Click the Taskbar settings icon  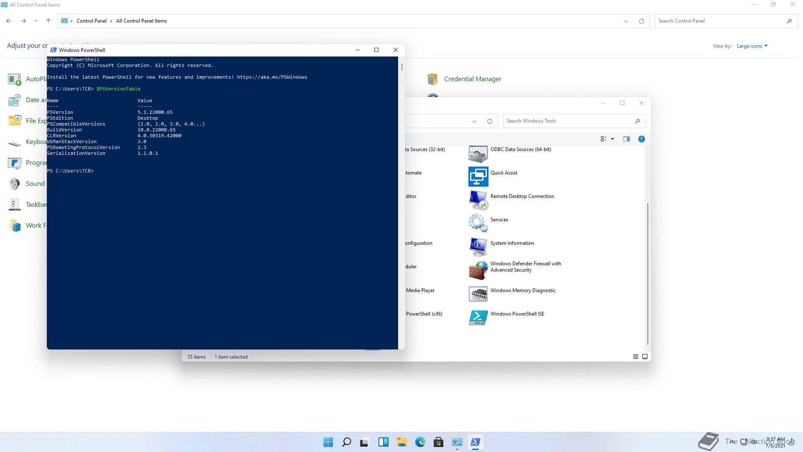[x=15, y=205]
